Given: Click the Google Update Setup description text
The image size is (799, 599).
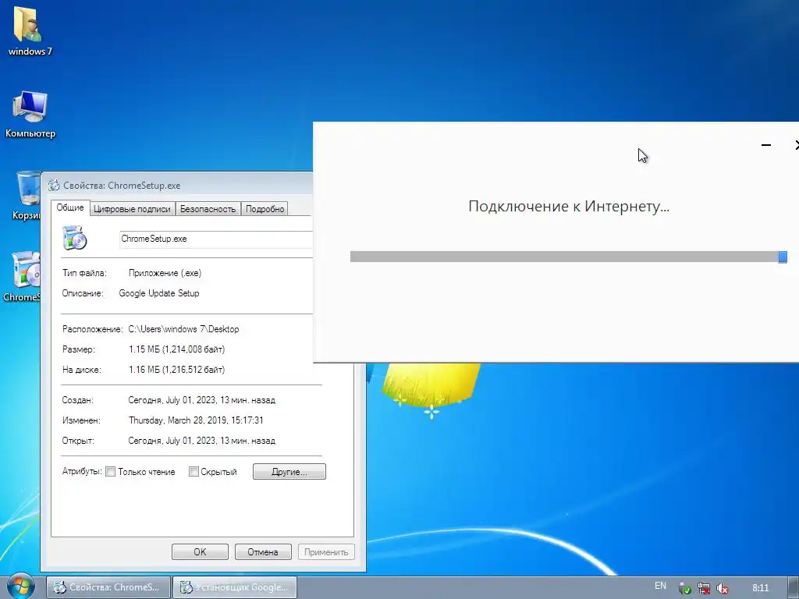Looking at the screenshot, I should point(159,293).
